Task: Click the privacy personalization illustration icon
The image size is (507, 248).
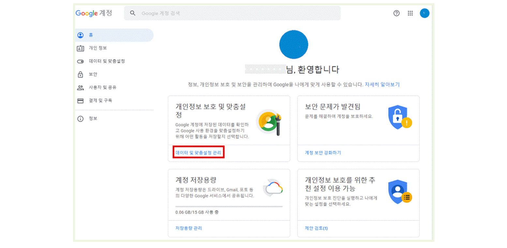Action: pyautogui.click(x=269, y=122)
